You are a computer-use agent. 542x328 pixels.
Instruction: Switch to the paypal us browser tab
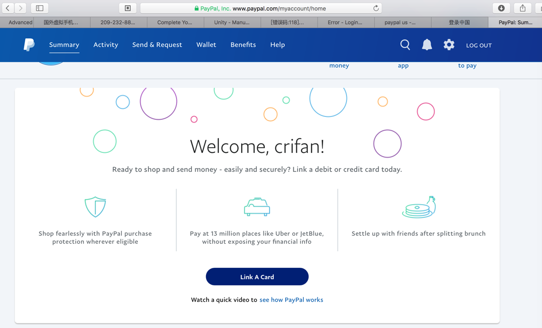click(403, 22)
